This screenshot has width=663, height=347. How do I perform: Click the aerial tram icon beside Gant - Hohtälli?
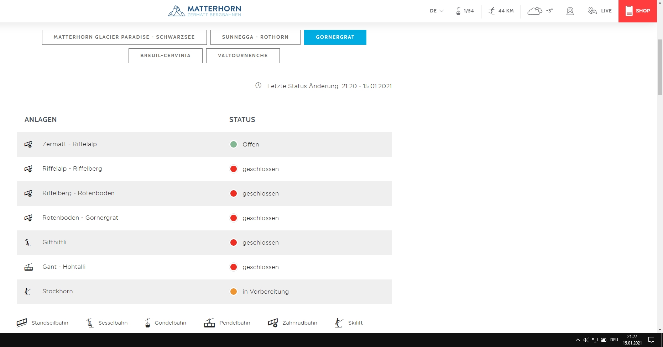tap(28, 267)
